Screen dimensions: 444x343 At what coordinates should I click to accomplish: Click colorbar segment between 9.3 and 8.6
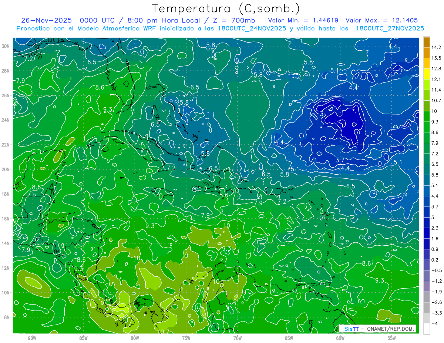click(427, 127)
